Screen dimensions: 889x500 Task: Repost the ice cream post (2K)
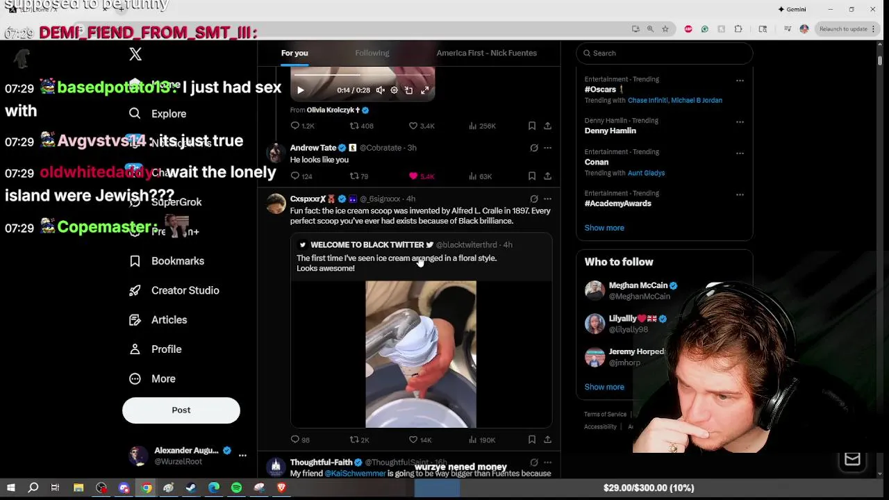click(x=359, y=440)
